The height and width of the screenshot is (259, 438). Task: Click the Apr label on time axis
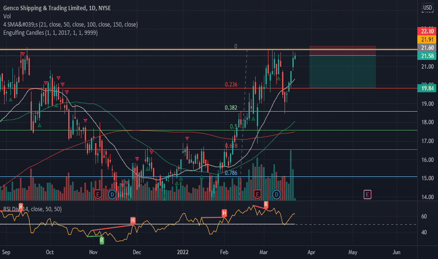coord(312,252)
